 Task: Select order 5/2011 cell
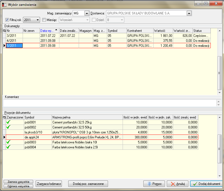[14, 45]
